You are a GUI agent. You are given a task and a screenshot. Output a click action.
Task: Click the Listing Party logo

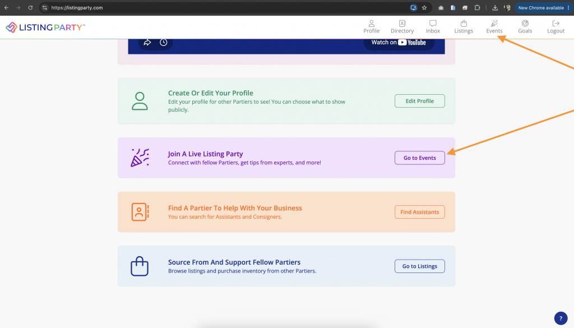tap(45, 27)
